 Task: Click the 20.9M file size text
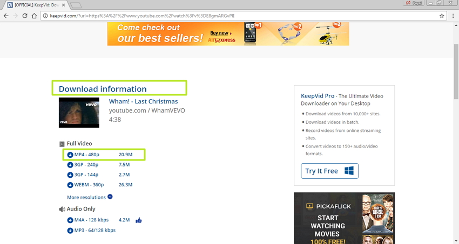126,155
